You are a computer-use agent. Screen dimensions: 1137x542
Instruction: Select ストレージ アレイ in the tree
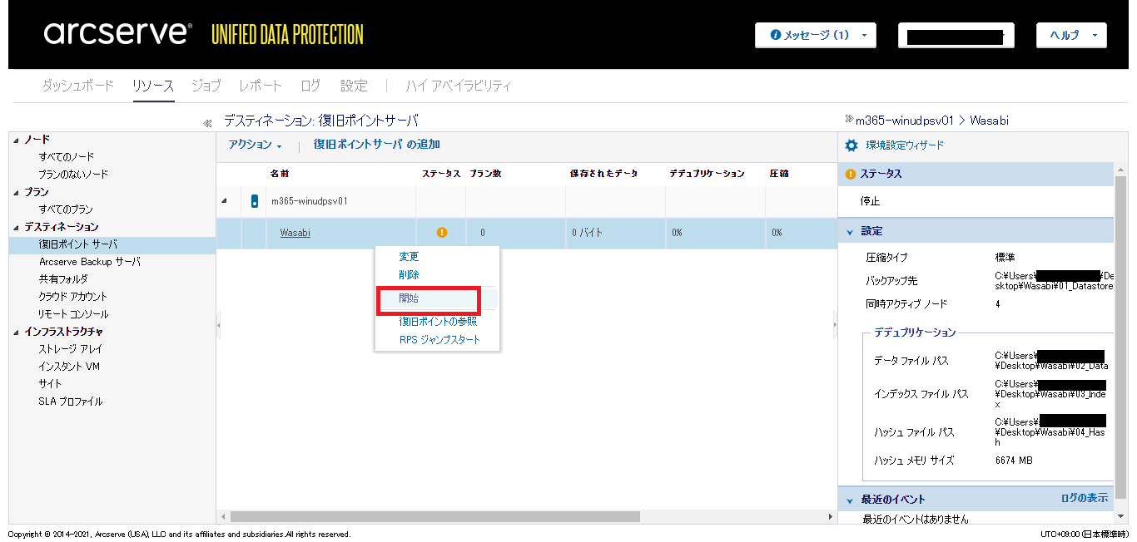coord(71,349)
